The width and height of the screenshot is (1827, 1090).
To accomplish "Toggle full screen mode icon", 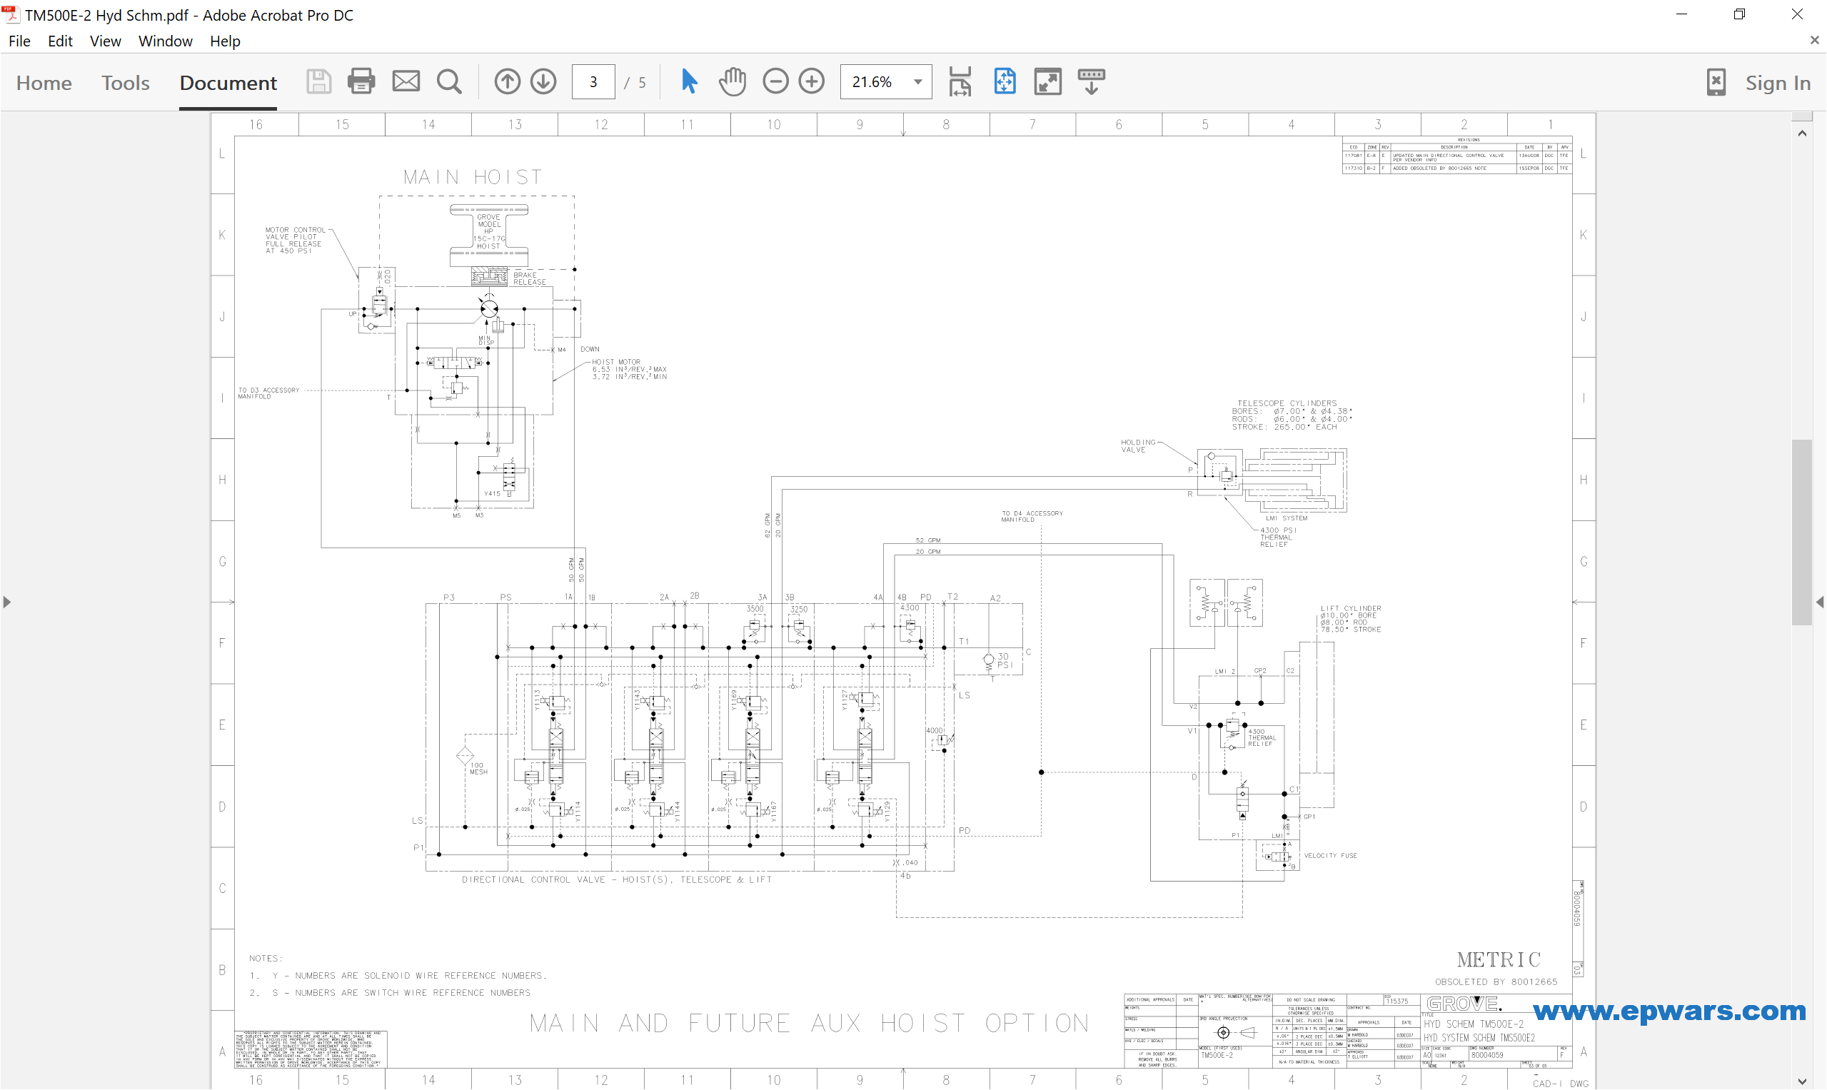I will (1047, 81).
